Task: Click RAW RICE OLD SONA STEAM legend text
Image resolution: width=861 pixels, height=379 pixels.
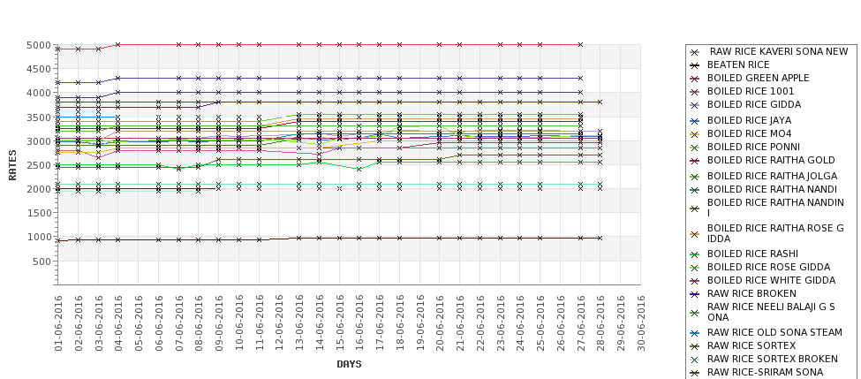Action: [x=774, y=332]
